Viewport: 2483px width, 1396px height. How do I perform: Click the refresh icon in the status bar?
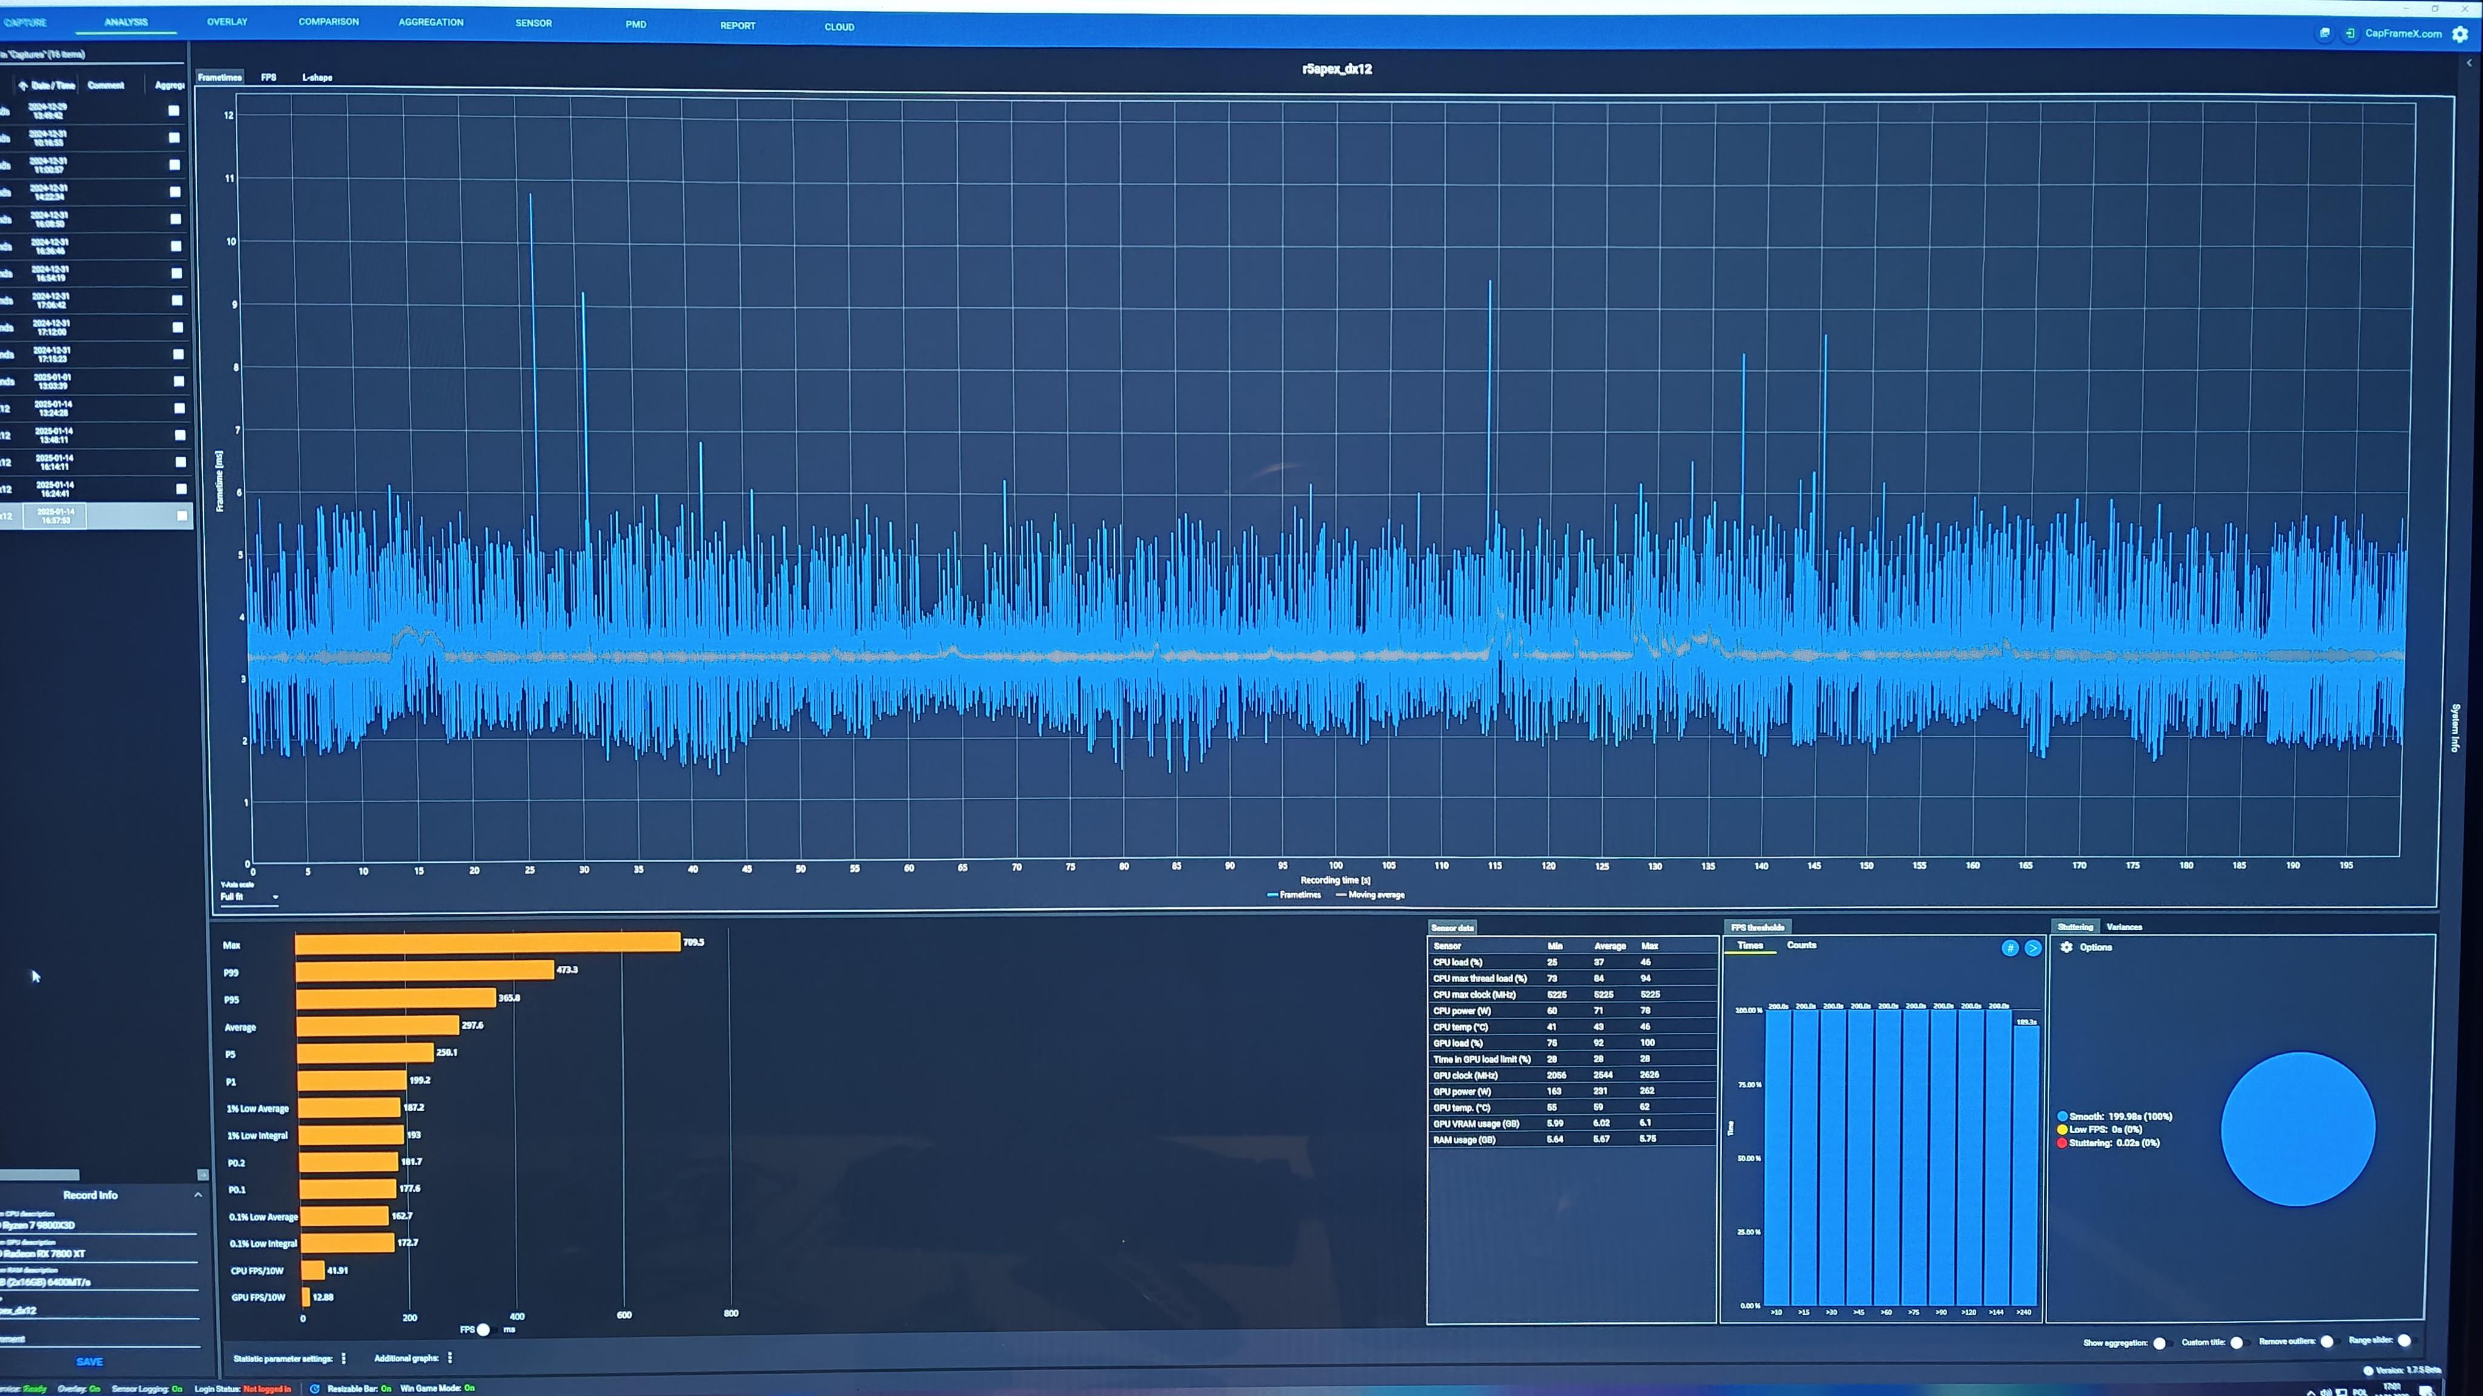[x=314, y=1388]
